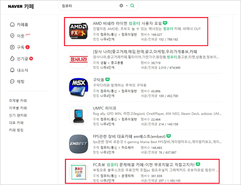Click the 카페홈 home icon
The width and height of the screenshot is (241, 185).
[x=12, y=24]
